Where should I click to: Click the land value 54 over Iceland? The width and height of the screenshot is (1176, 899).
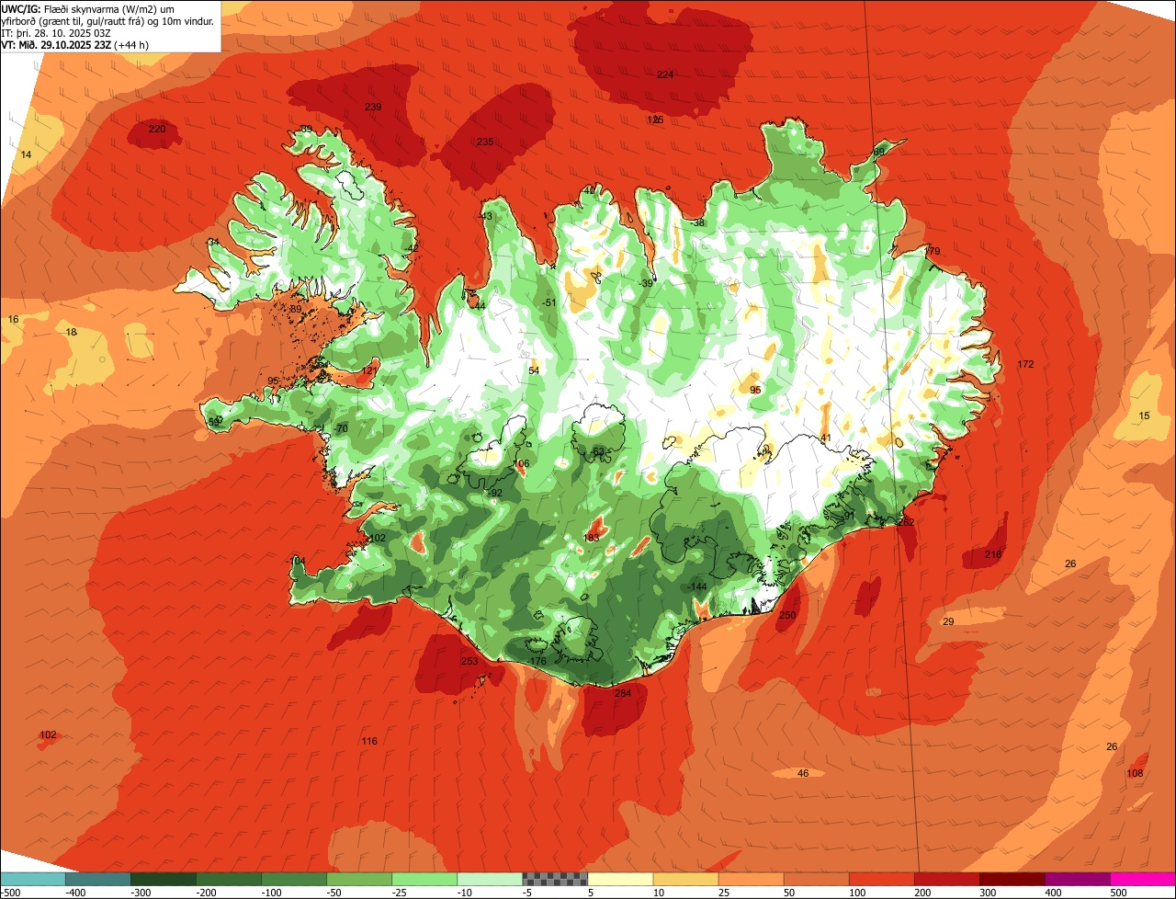point(534,370)
